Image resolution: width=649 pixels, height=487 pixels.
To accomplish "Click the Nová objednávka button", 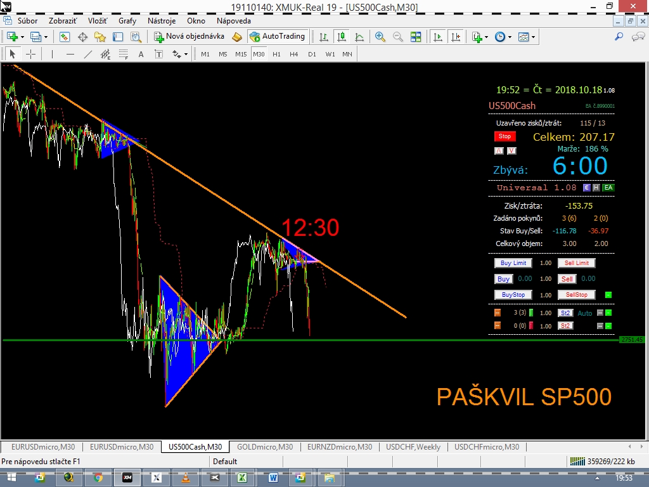I will (x=189, y=36).
